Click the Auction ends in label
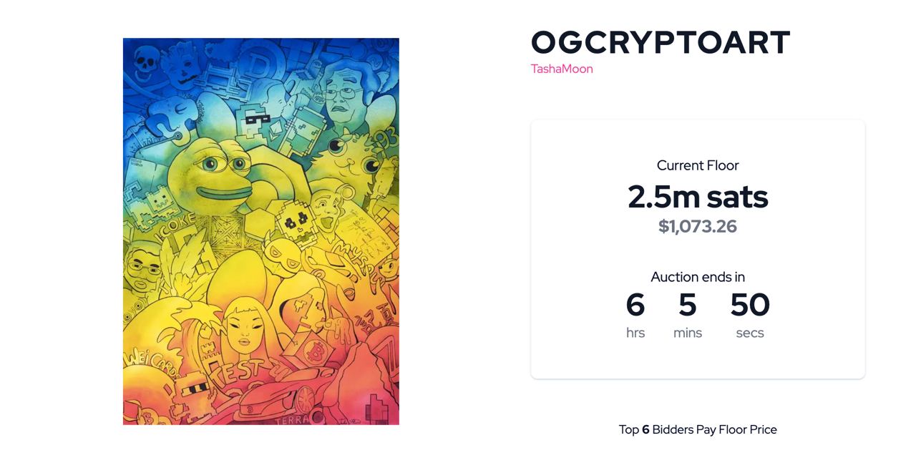The height and width of the screenshot is (463, 916). pos(698,277)
